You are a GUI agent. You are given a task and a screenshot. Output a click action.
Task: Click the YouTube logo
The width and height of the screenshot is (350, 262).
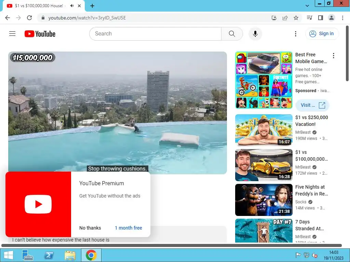click(40, 34)
